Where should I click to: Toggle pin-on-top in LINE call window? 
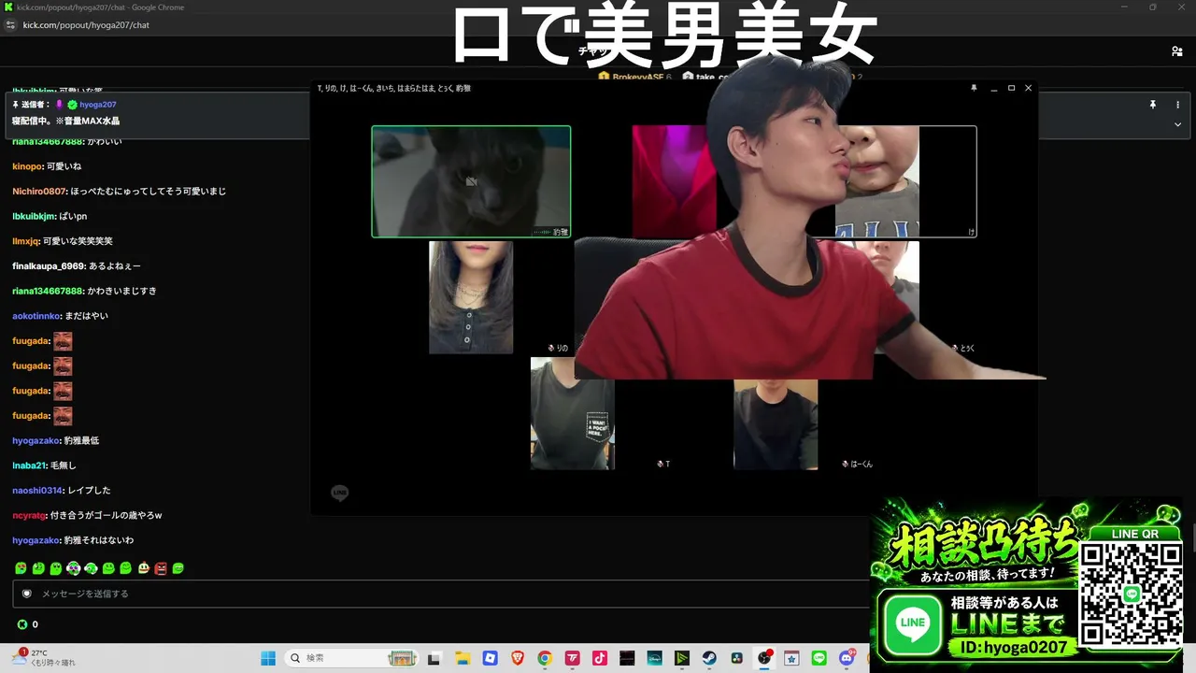click(x=974, y=88)
